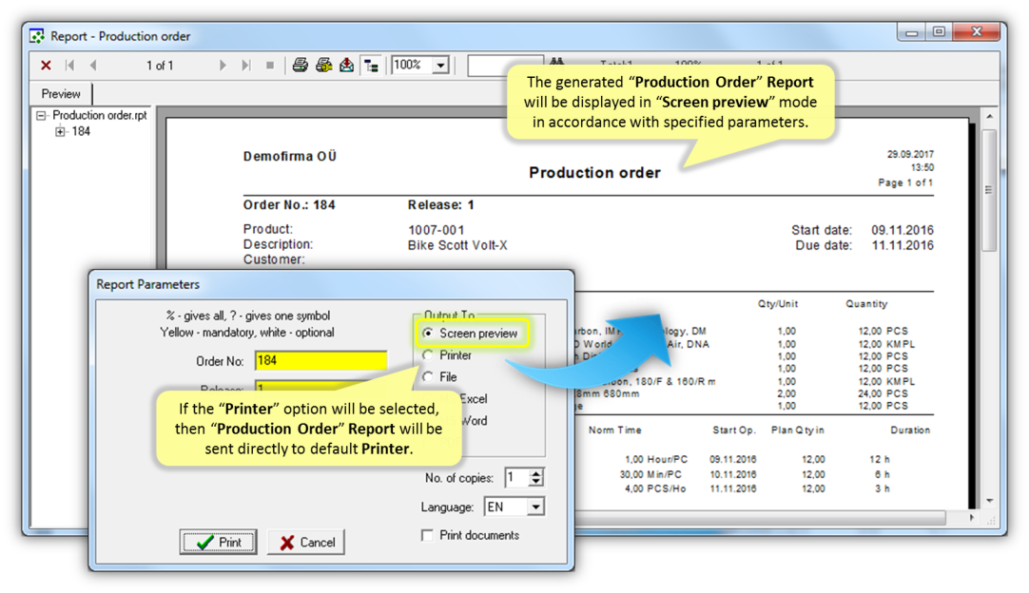Click the 'Qty/Unit' column header
Screen dimensions: 1029x593
(778, 304)
